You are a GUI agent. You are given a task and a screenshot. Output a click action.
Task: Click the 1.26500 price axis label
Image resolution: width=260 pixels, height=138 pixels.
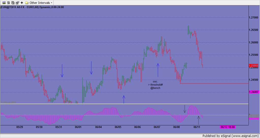point(254,30)
